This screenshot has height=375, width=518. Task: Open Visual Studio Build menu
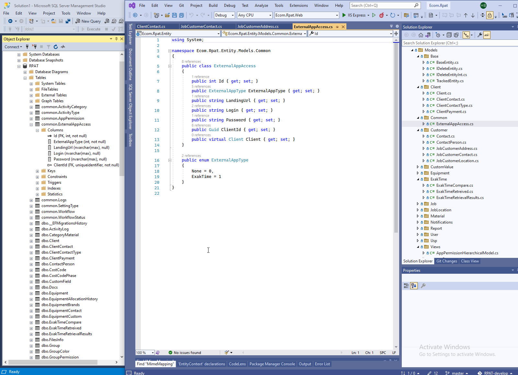point(213,6)
